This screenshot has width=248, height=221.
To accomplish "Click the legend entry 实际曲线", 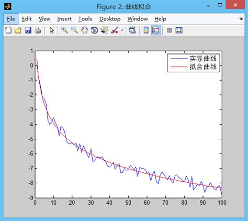I will coord(203,59).
